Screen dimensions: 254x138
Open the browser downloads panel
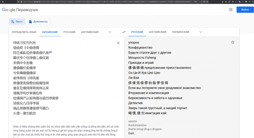223,2
